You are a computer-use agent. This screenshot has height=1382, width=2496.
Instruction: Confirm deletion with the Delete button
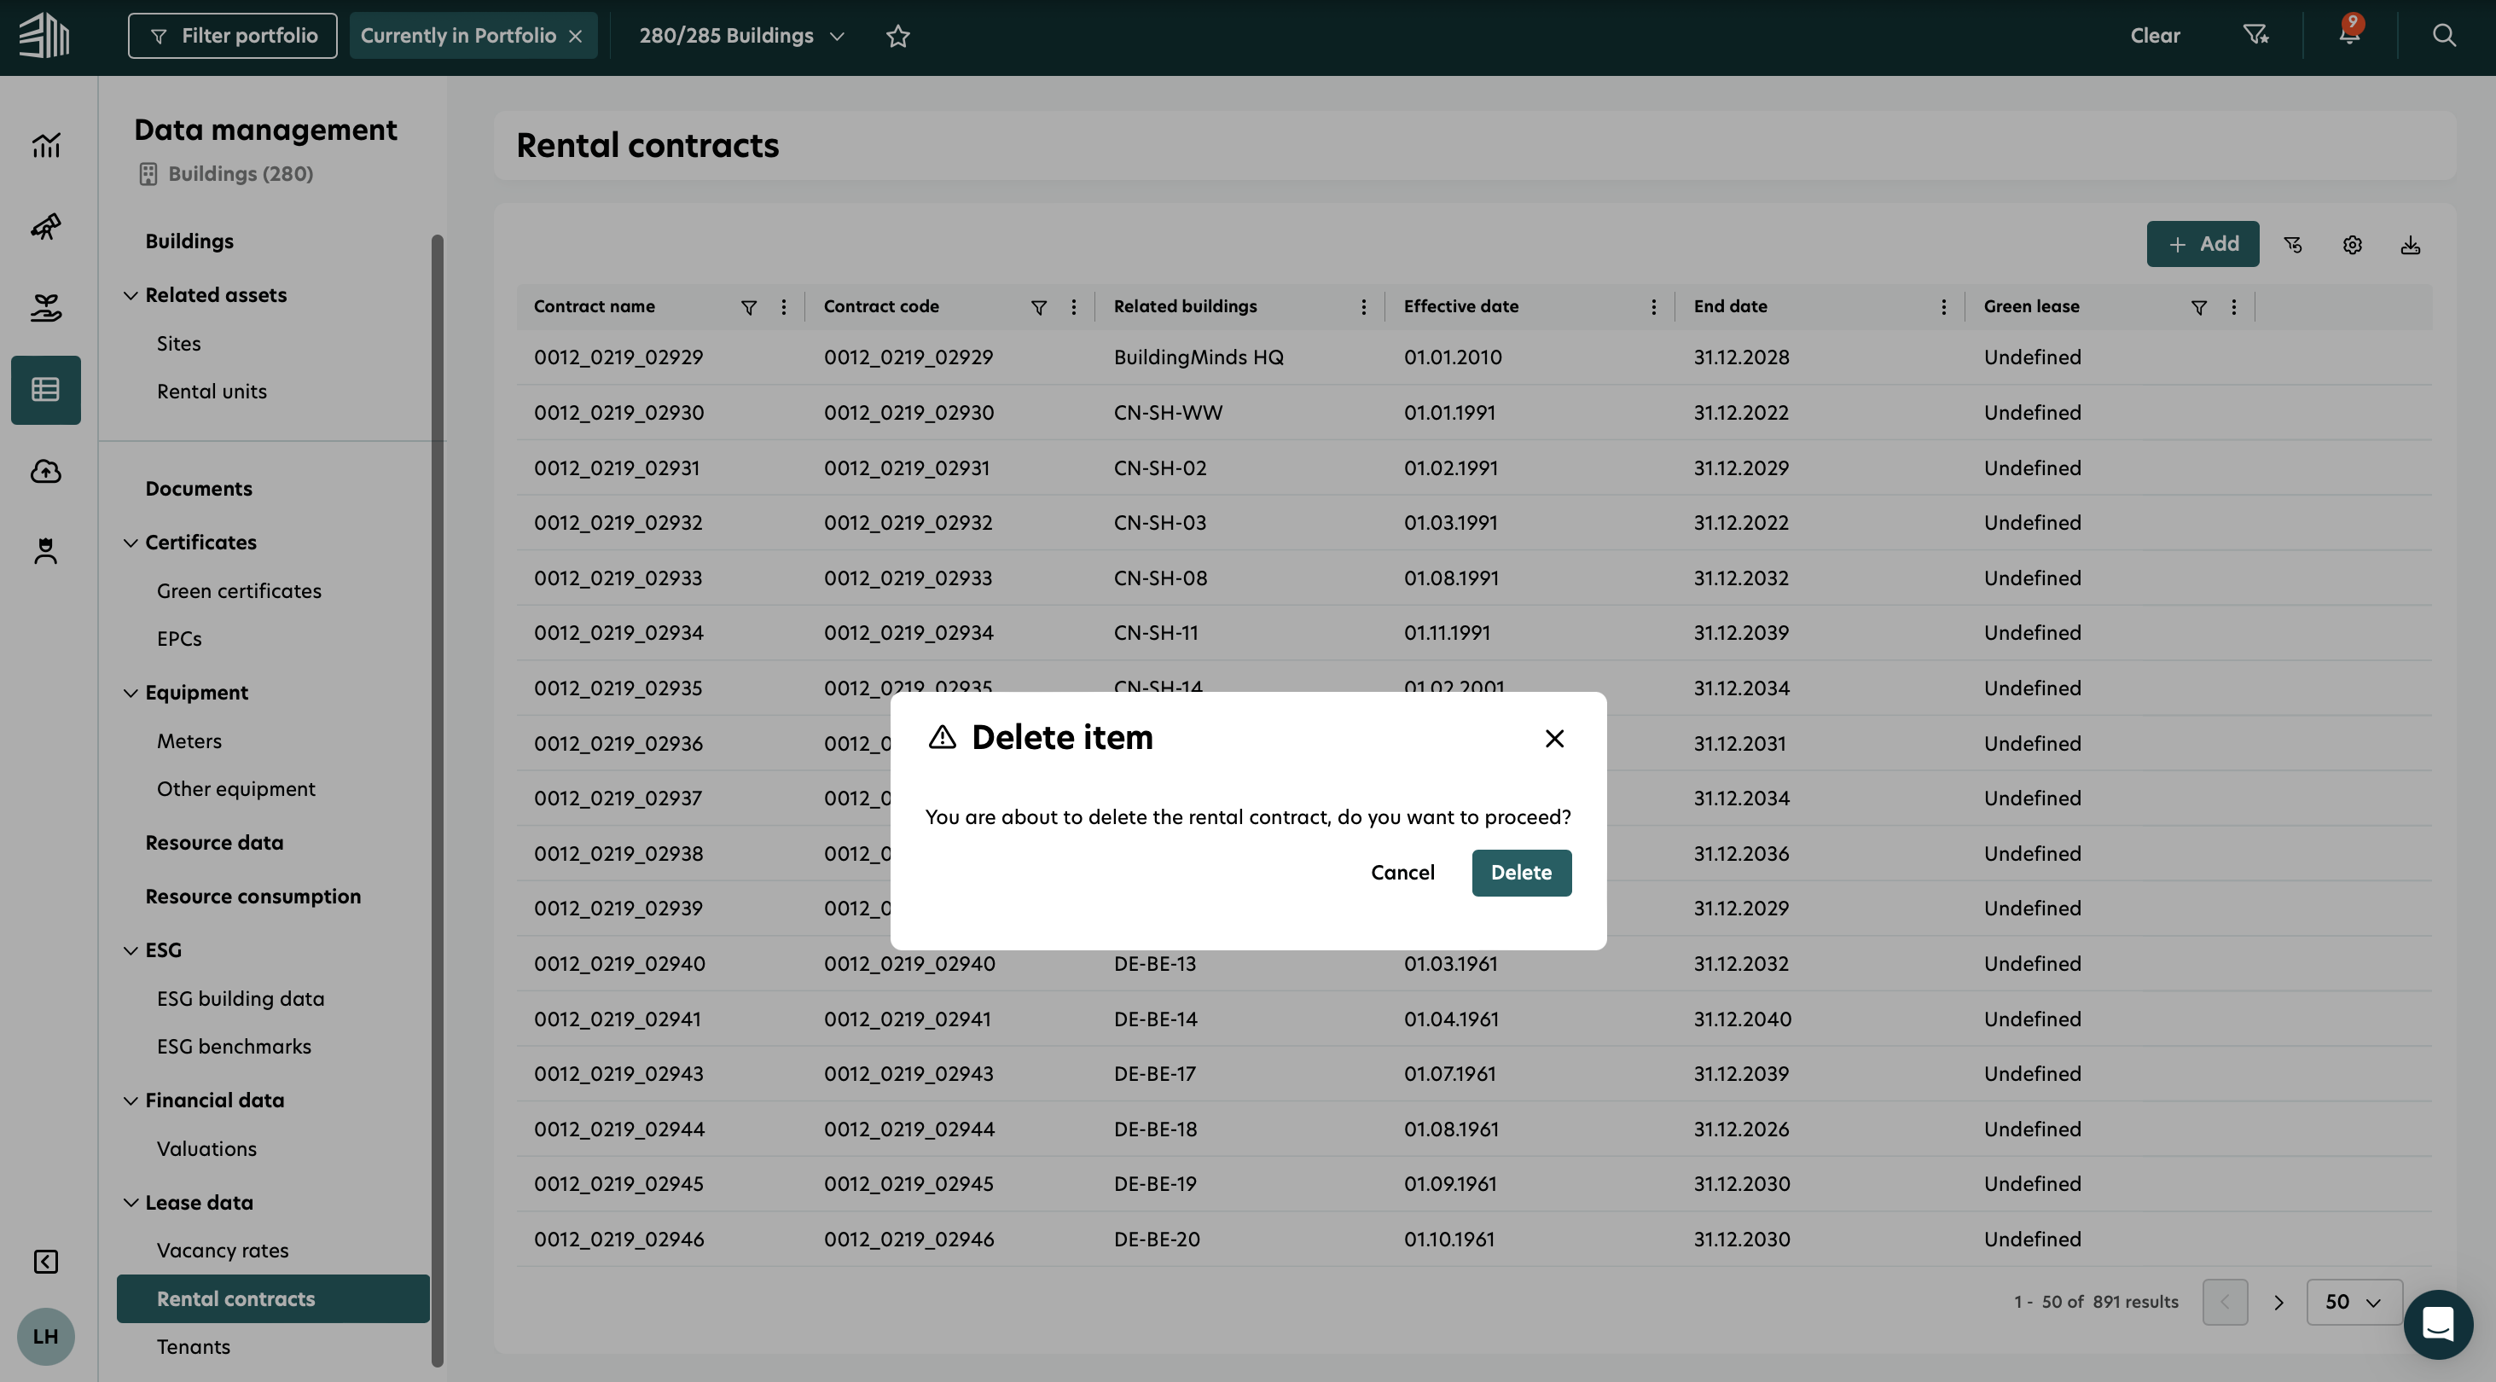pos(1520,872)
